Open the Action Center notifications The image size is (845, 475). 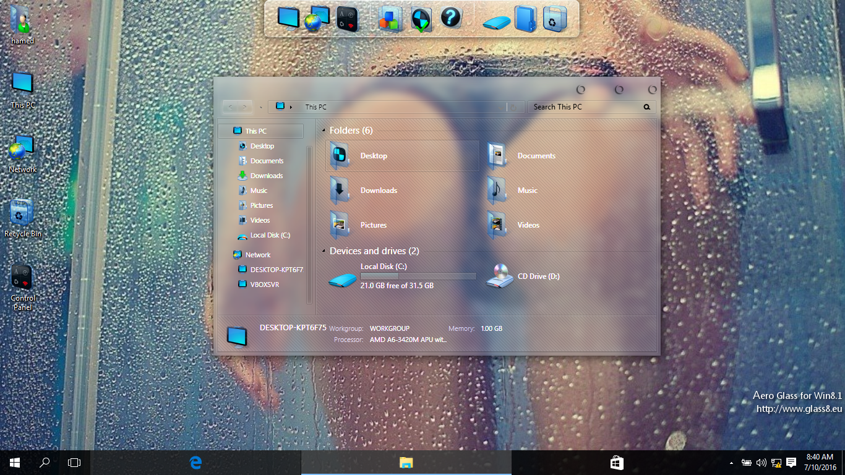point(791,463)
